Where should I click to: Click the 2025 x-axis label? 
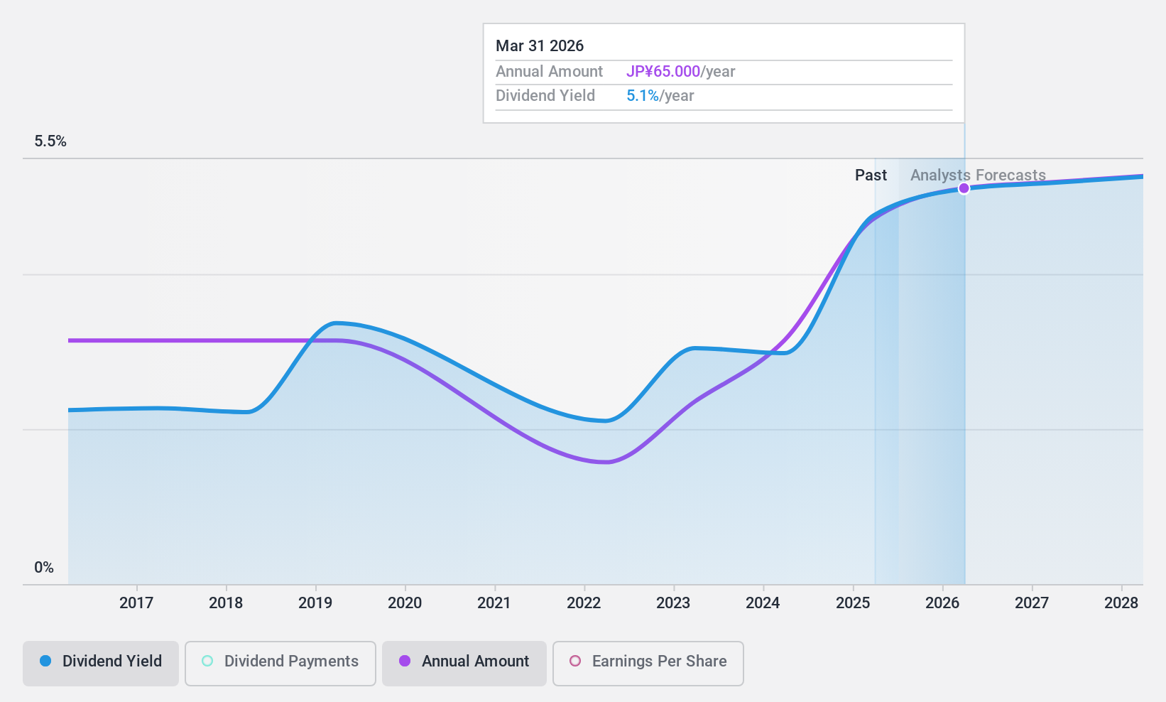tap(853, 603)
